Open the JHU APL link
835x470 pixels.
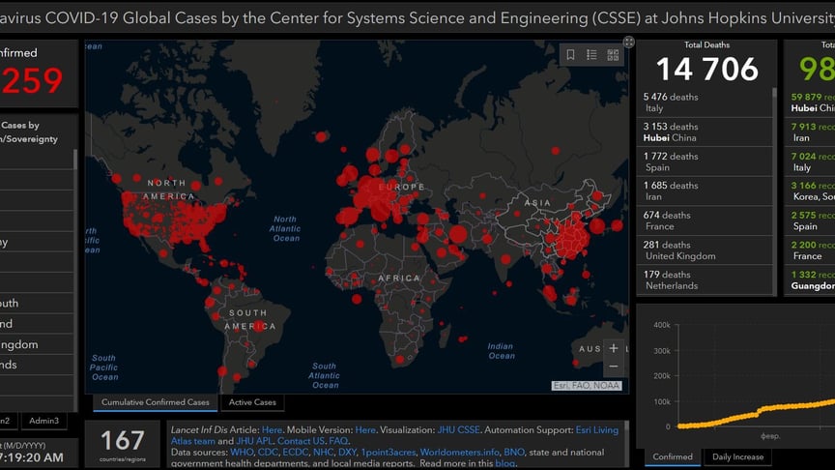254,441
